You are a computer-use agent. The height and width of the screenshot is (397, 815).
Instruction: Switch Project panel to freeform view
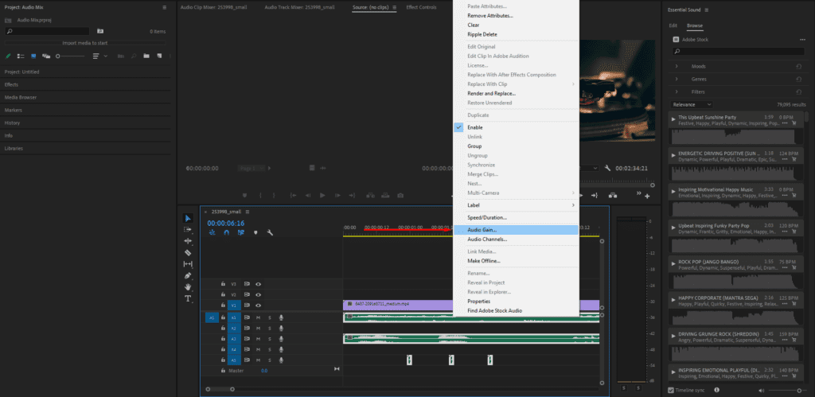46,56
